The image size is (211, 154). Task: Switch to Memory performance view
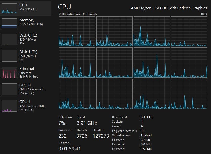pos(27,20)
